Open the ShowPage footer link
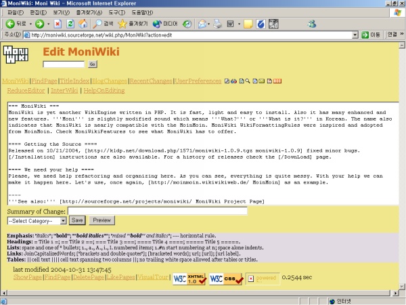Viewport: 406px width, 305px height. click(x=28, y=277)
